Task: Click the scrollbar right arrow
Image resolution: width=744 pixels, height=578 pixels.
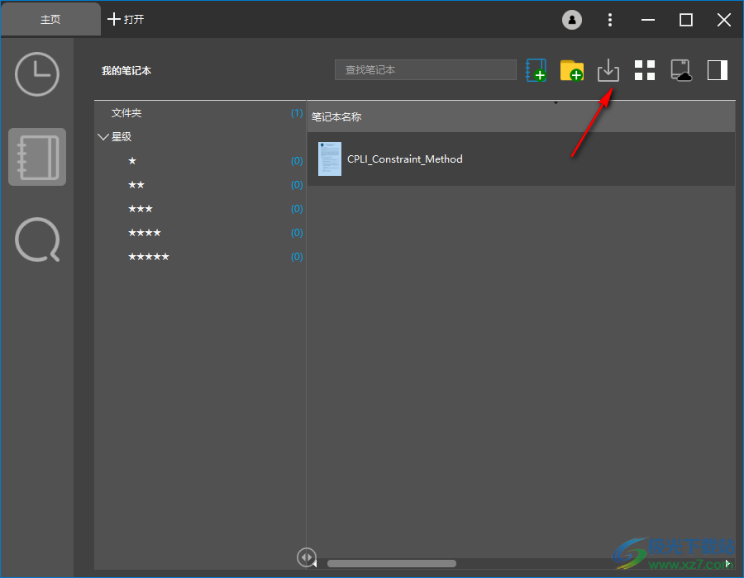Action: click(x=727, y=563)
